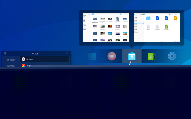Toggle launcher fullscreen mode icon
This screenshot has width=191, height=119.
click(67, 53)
